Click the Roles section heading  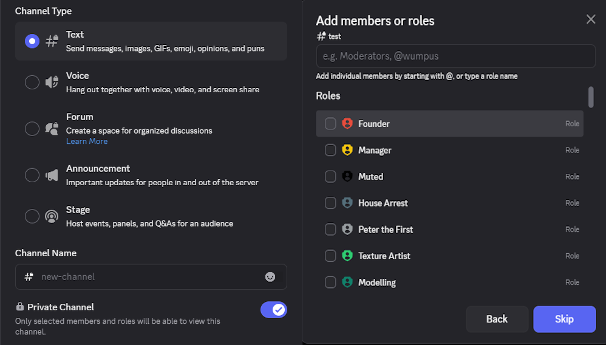328,96
